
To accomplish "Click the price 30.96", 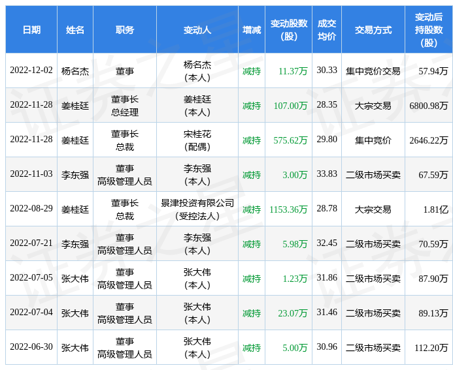I will click(x=327, y=347).
